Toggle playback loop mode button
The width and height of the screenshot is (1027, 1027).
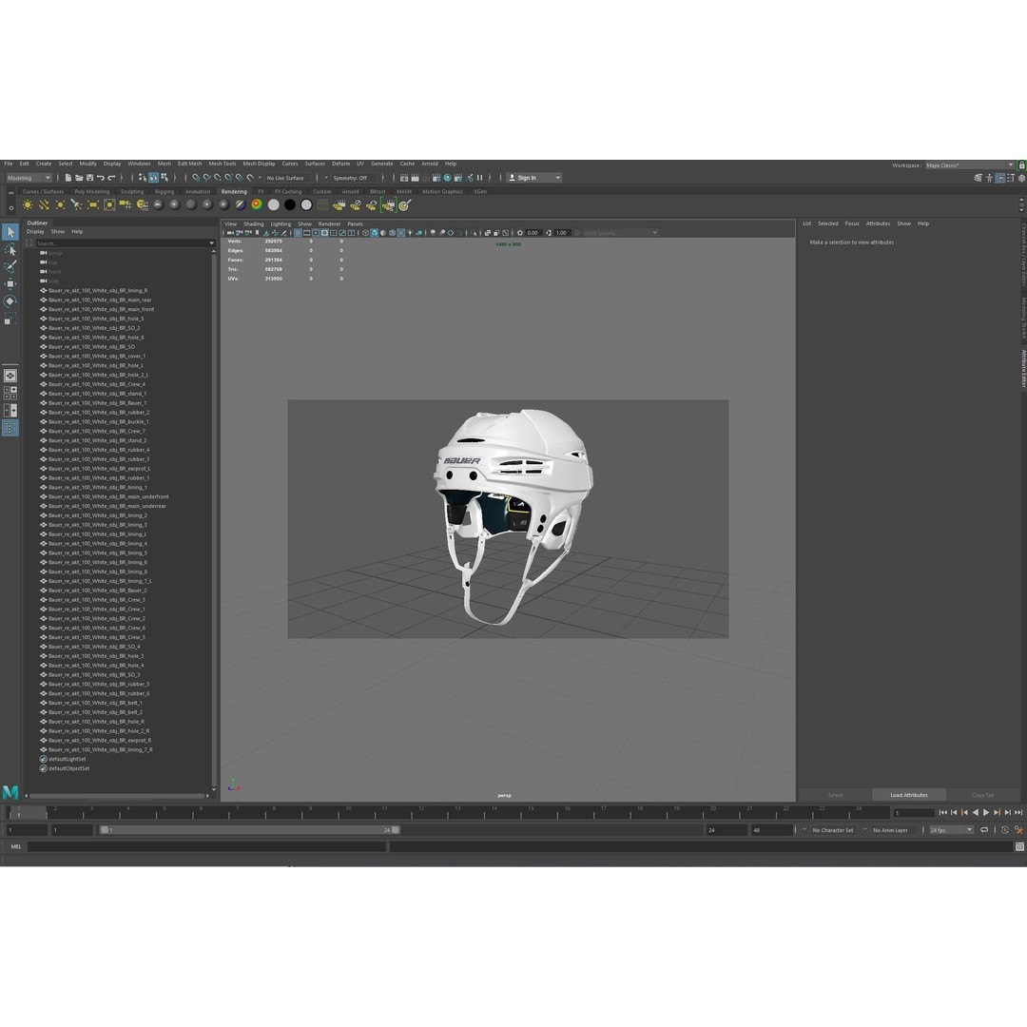pyautogui.click(x=984, y=830)
